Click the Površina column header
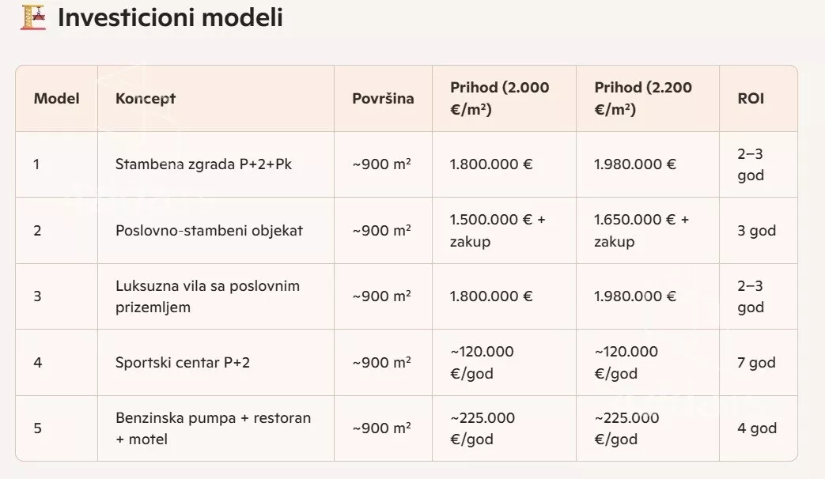Viewport: 825px width, 479px height. click(383, 98)
